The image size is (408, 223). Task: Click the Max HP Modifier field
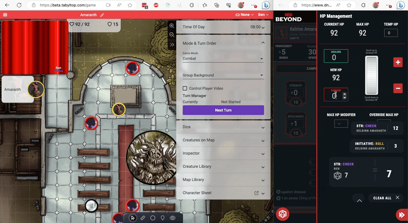coord(341,124)
